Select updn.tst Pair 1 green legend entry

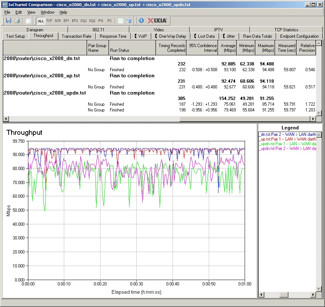click(287, 144)
